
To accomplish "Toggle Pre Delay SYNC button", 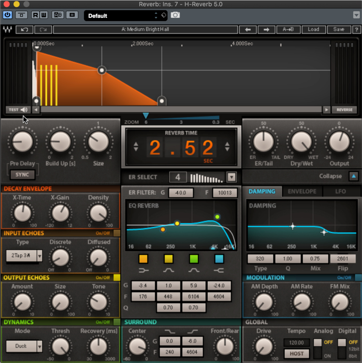I will tap(22, 175).
